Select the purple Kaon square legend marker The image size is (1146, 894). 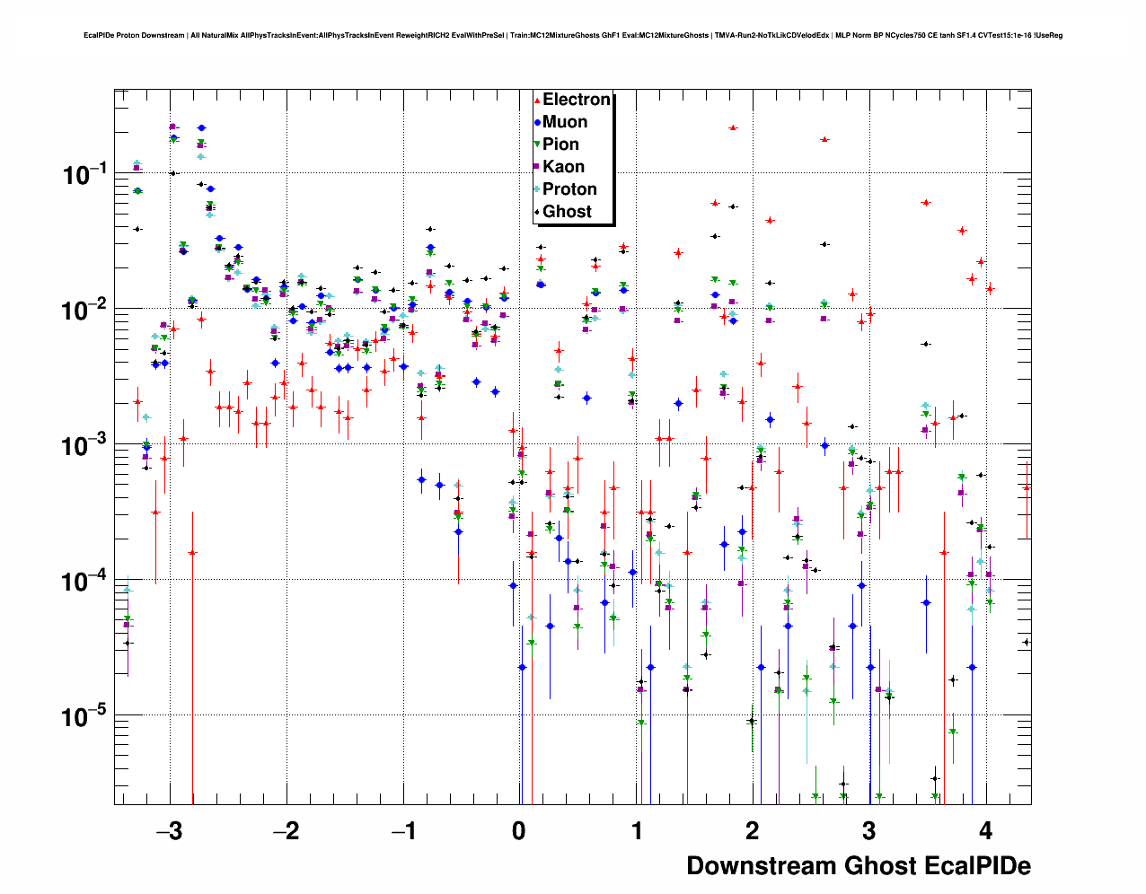[x=537, y=167]
